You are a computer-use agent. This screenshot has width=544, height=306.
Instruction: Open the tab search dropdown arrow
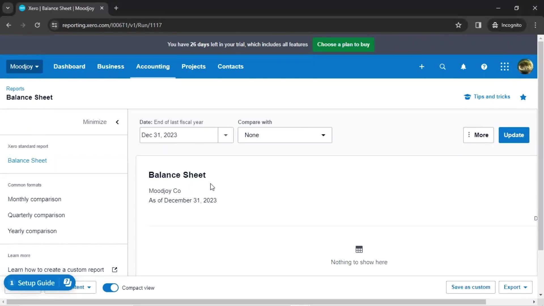click(x=8, y=8)
